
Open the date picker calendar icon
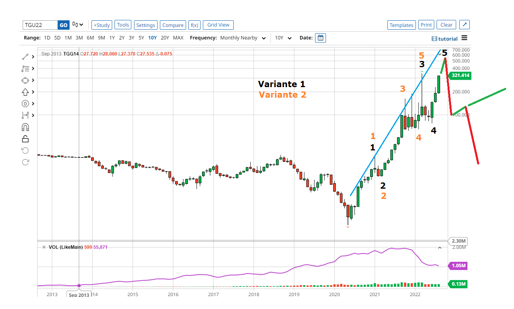tap(321, 38)
